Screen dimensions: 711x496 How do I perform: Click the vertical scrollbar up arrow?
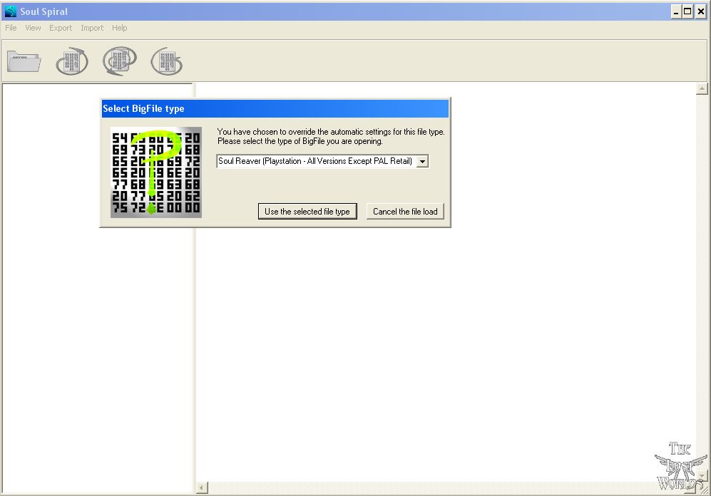point(702,89)
